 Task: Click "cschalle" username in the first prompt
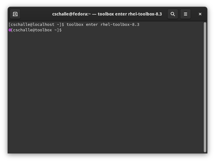[20, 24]
